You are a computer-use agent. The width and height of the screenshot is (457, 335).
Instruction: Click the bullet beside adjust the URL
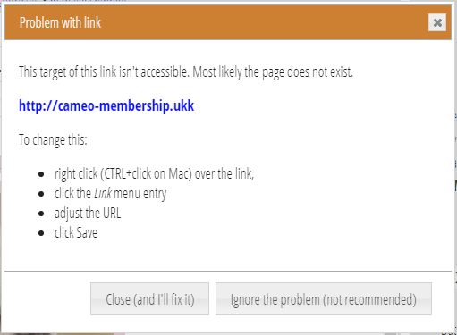point(41,214)
